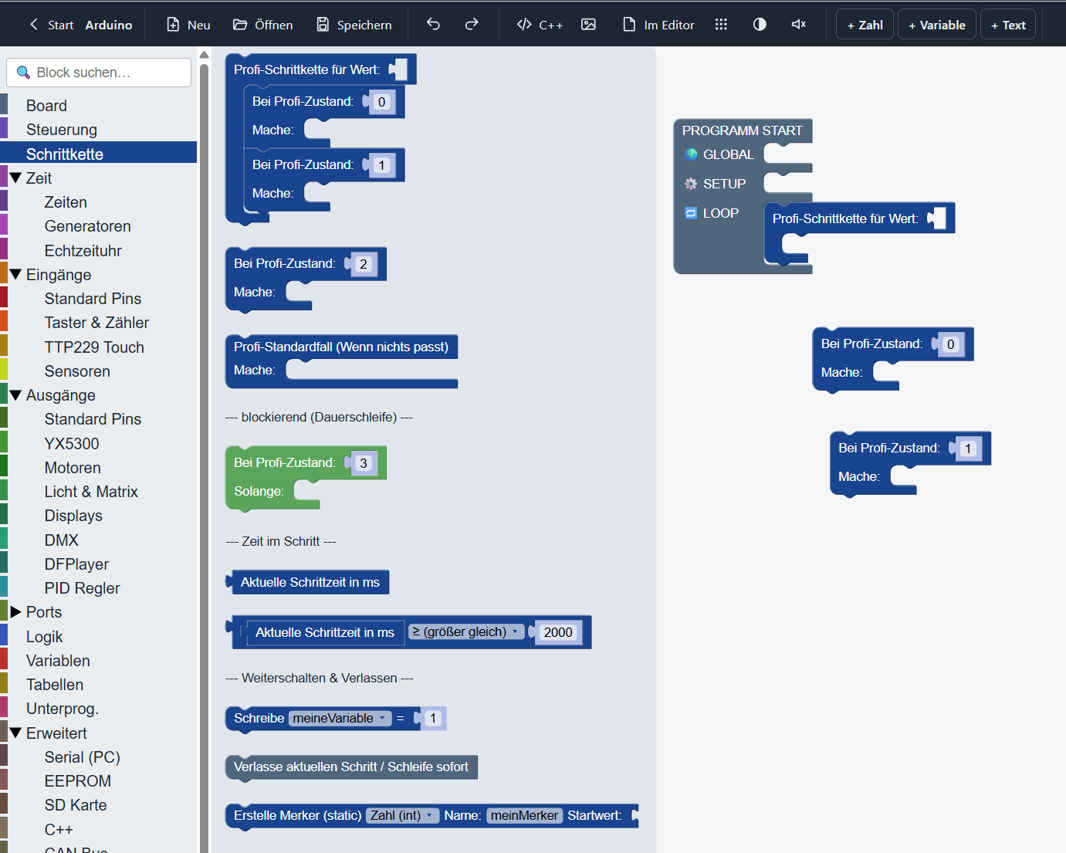Click Öffnen to open a file
This screenshot has height=853, width=1066.
pyautogui.click(x=263, y=25)
